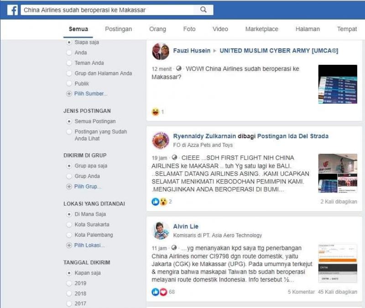Select the Publik radio option
Viewport: 365px width, 308px height.
[x=69, y=84]
